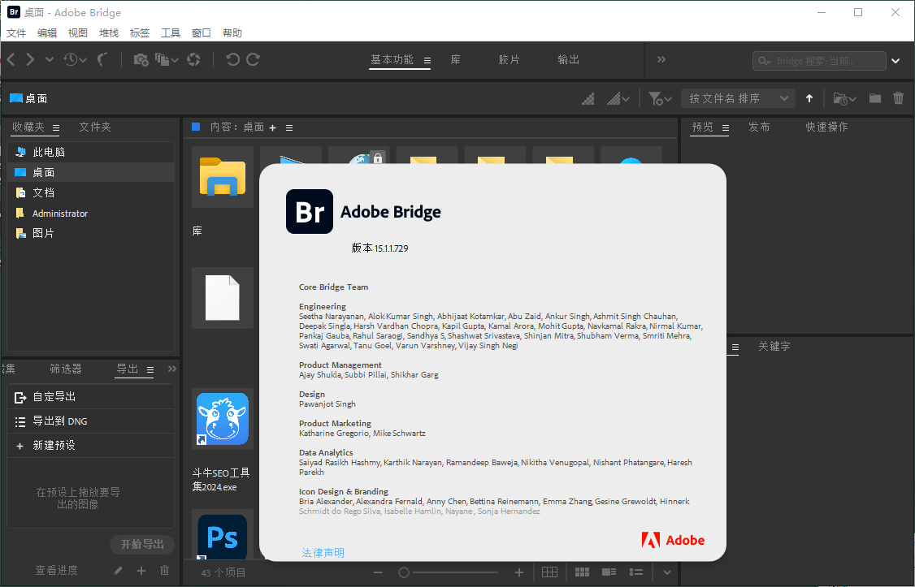Open thumbnail quality and preview generation dropdown
915x587 pixels.
click(x=618, y=98)
